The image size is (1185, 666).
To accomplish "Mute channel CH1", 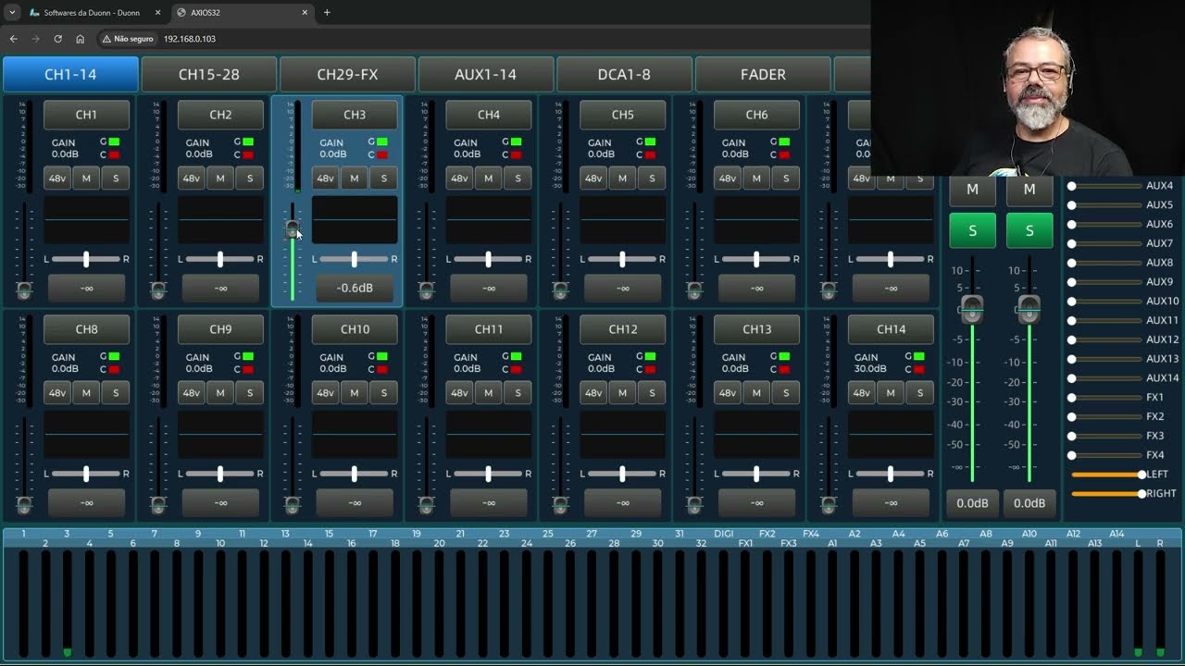I will [86, 179].
